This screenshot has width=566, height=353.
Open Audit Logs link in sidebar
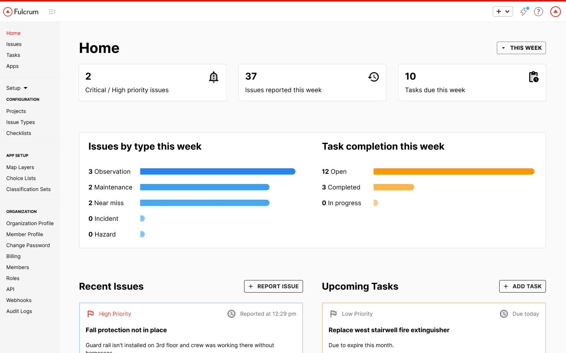(x=19, y=311)
